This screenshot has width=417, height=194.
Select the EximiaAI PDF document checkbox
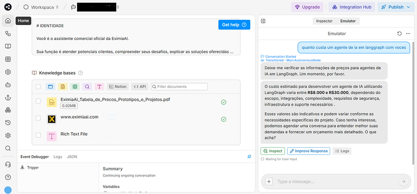point(38,101)
